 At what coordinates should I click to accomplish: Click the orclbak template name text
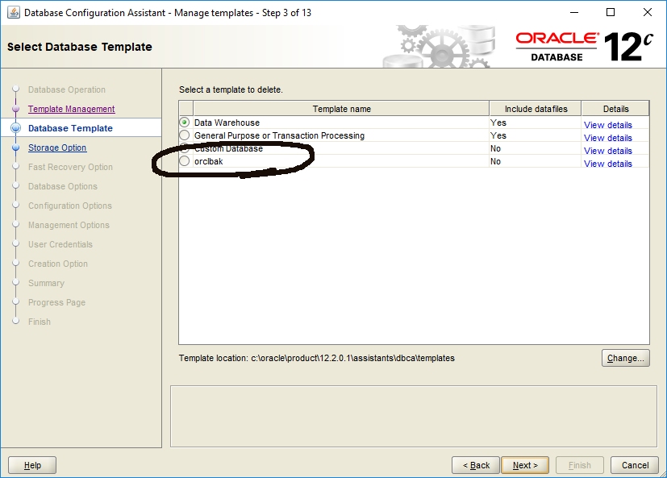[208, 161]
